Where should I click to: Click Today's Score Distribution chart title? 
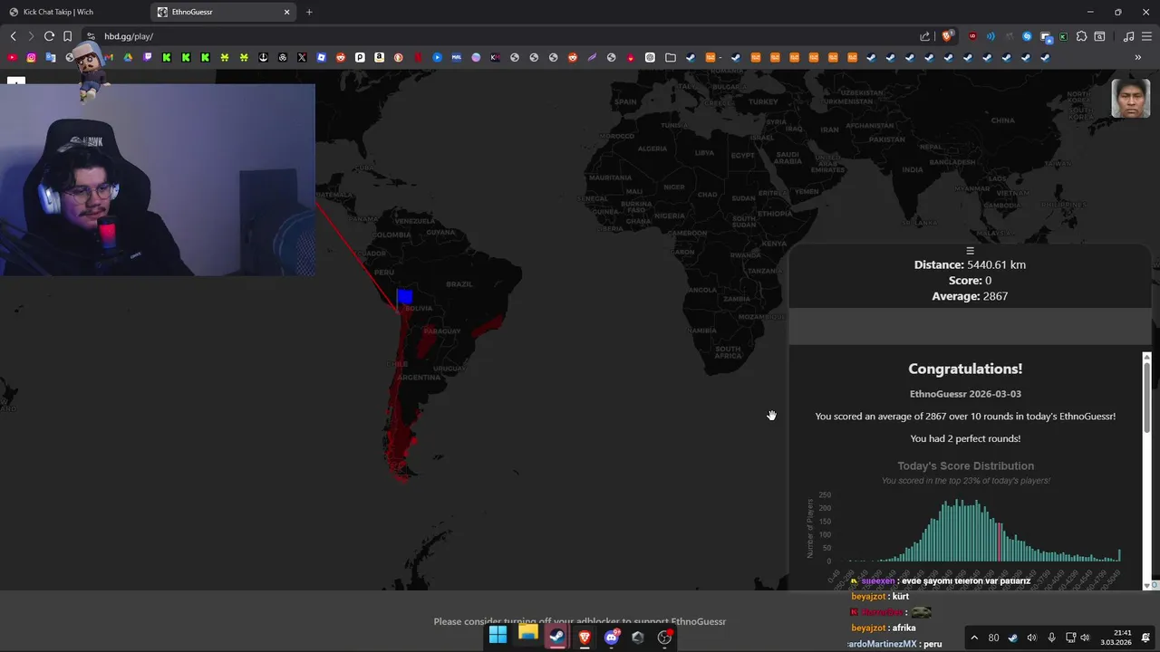coord(965,465)
